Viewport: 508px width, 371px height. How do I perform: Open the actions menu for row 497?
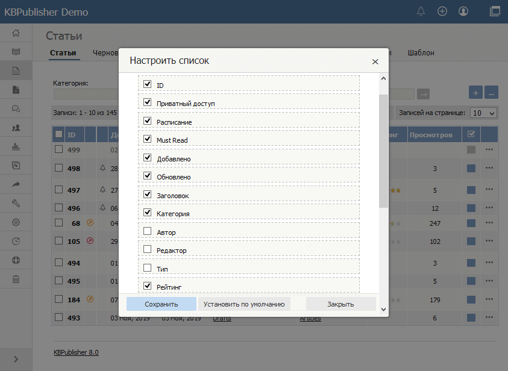489,189
